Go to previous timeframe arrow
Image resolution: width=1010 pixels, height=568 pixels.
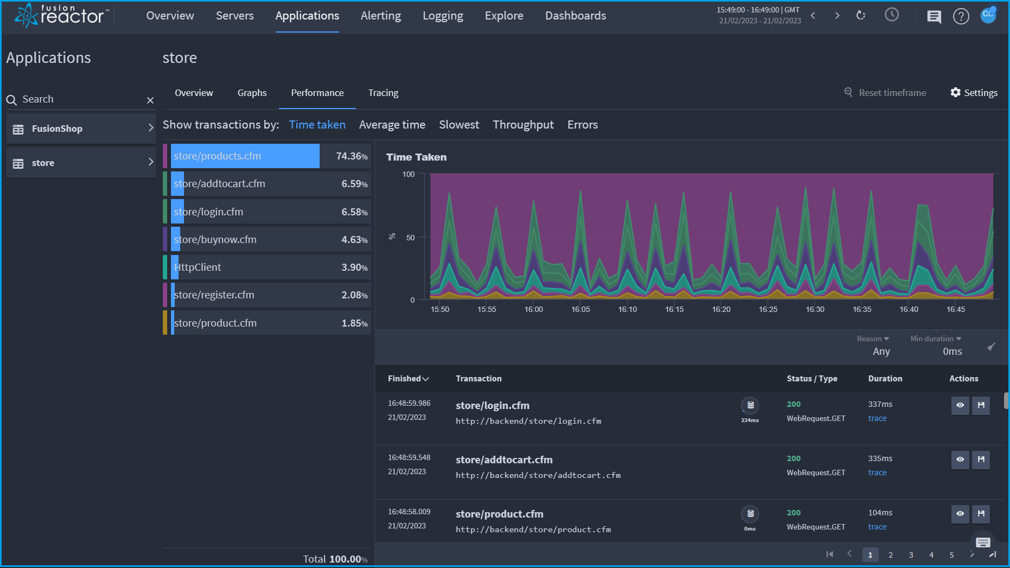[x=813, y=16]
